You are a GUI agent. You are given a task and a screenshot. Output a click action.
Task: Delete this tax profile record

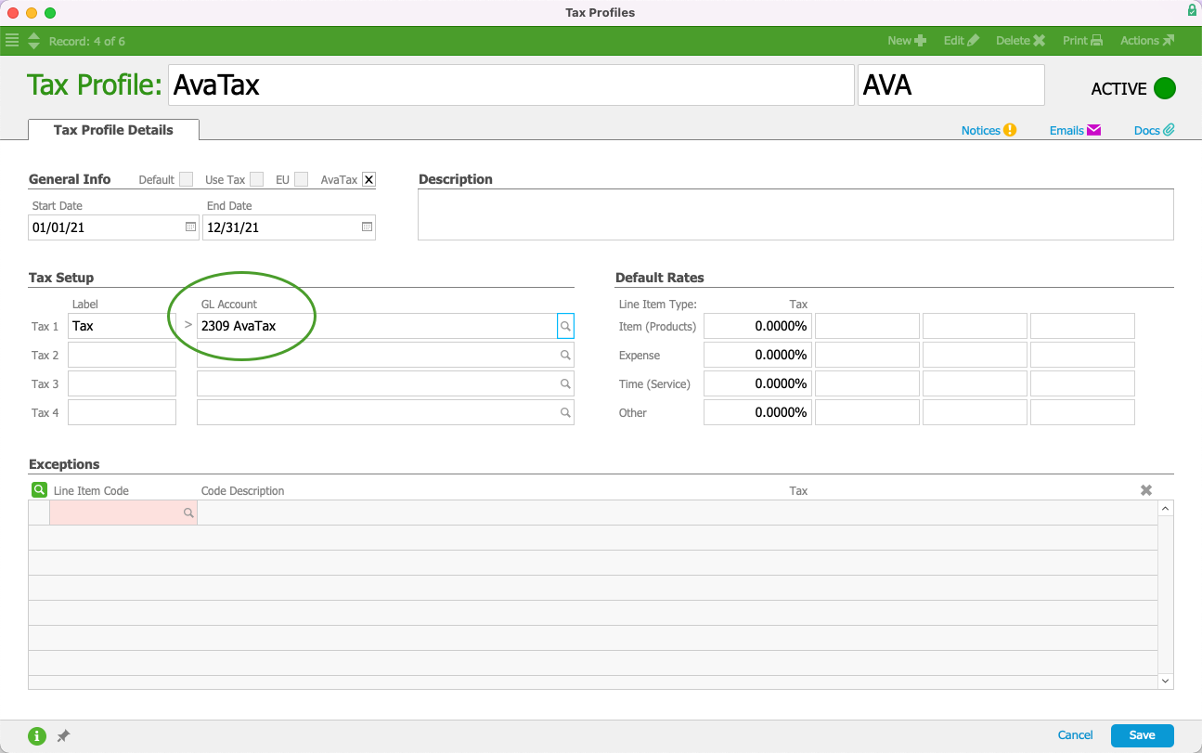coord(1020,41)
